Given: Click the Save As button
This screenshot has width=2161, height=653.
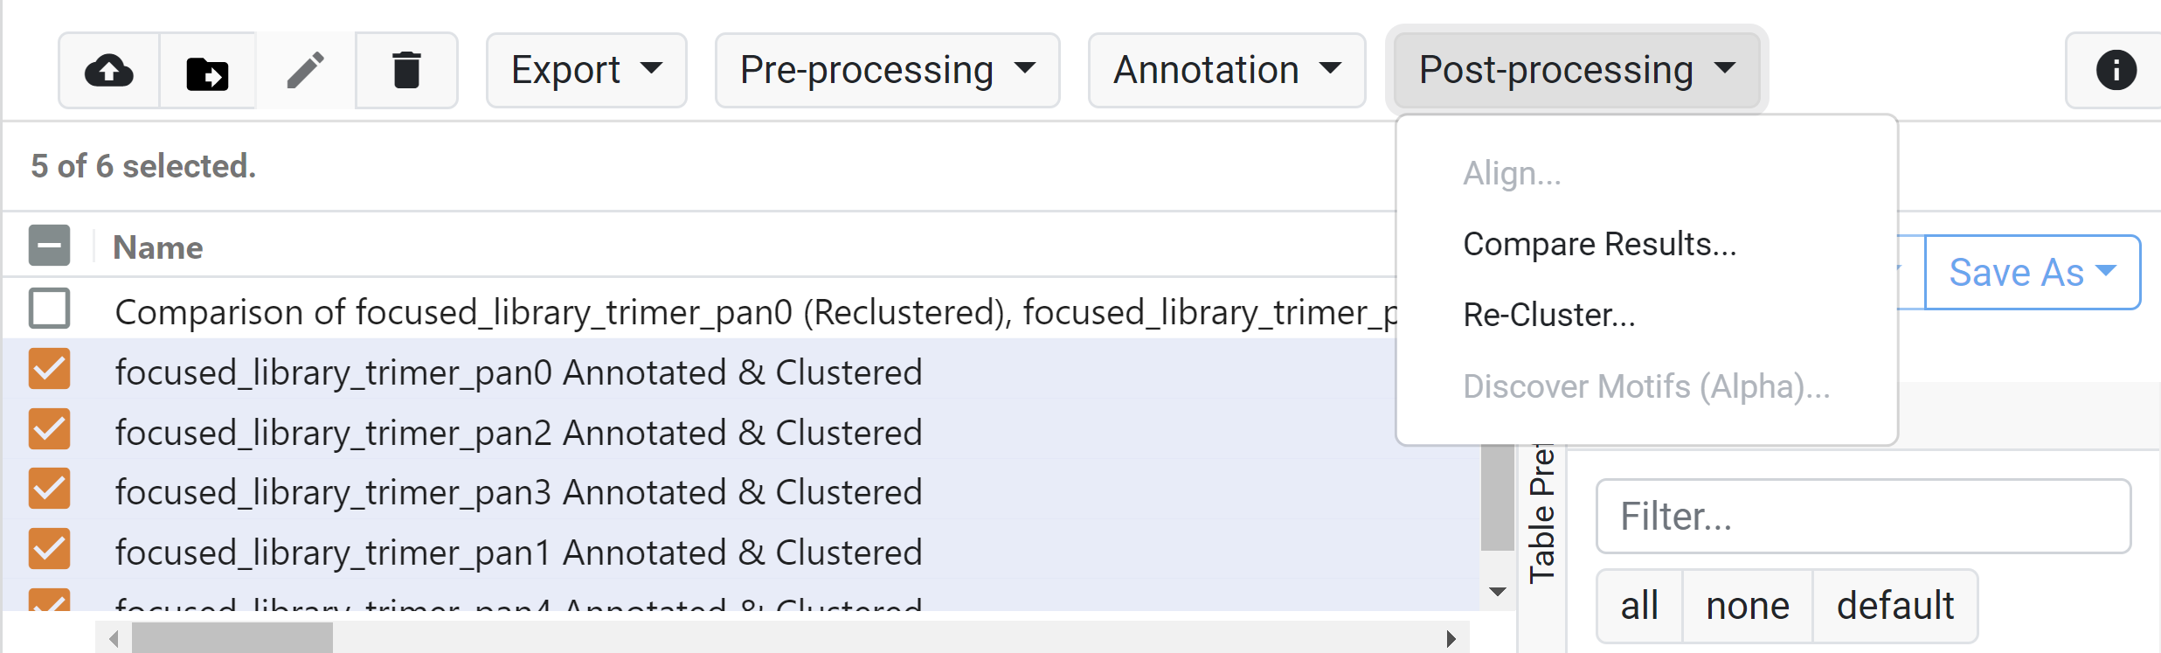Looking at the screenshot, I should tap(2032, 273).
